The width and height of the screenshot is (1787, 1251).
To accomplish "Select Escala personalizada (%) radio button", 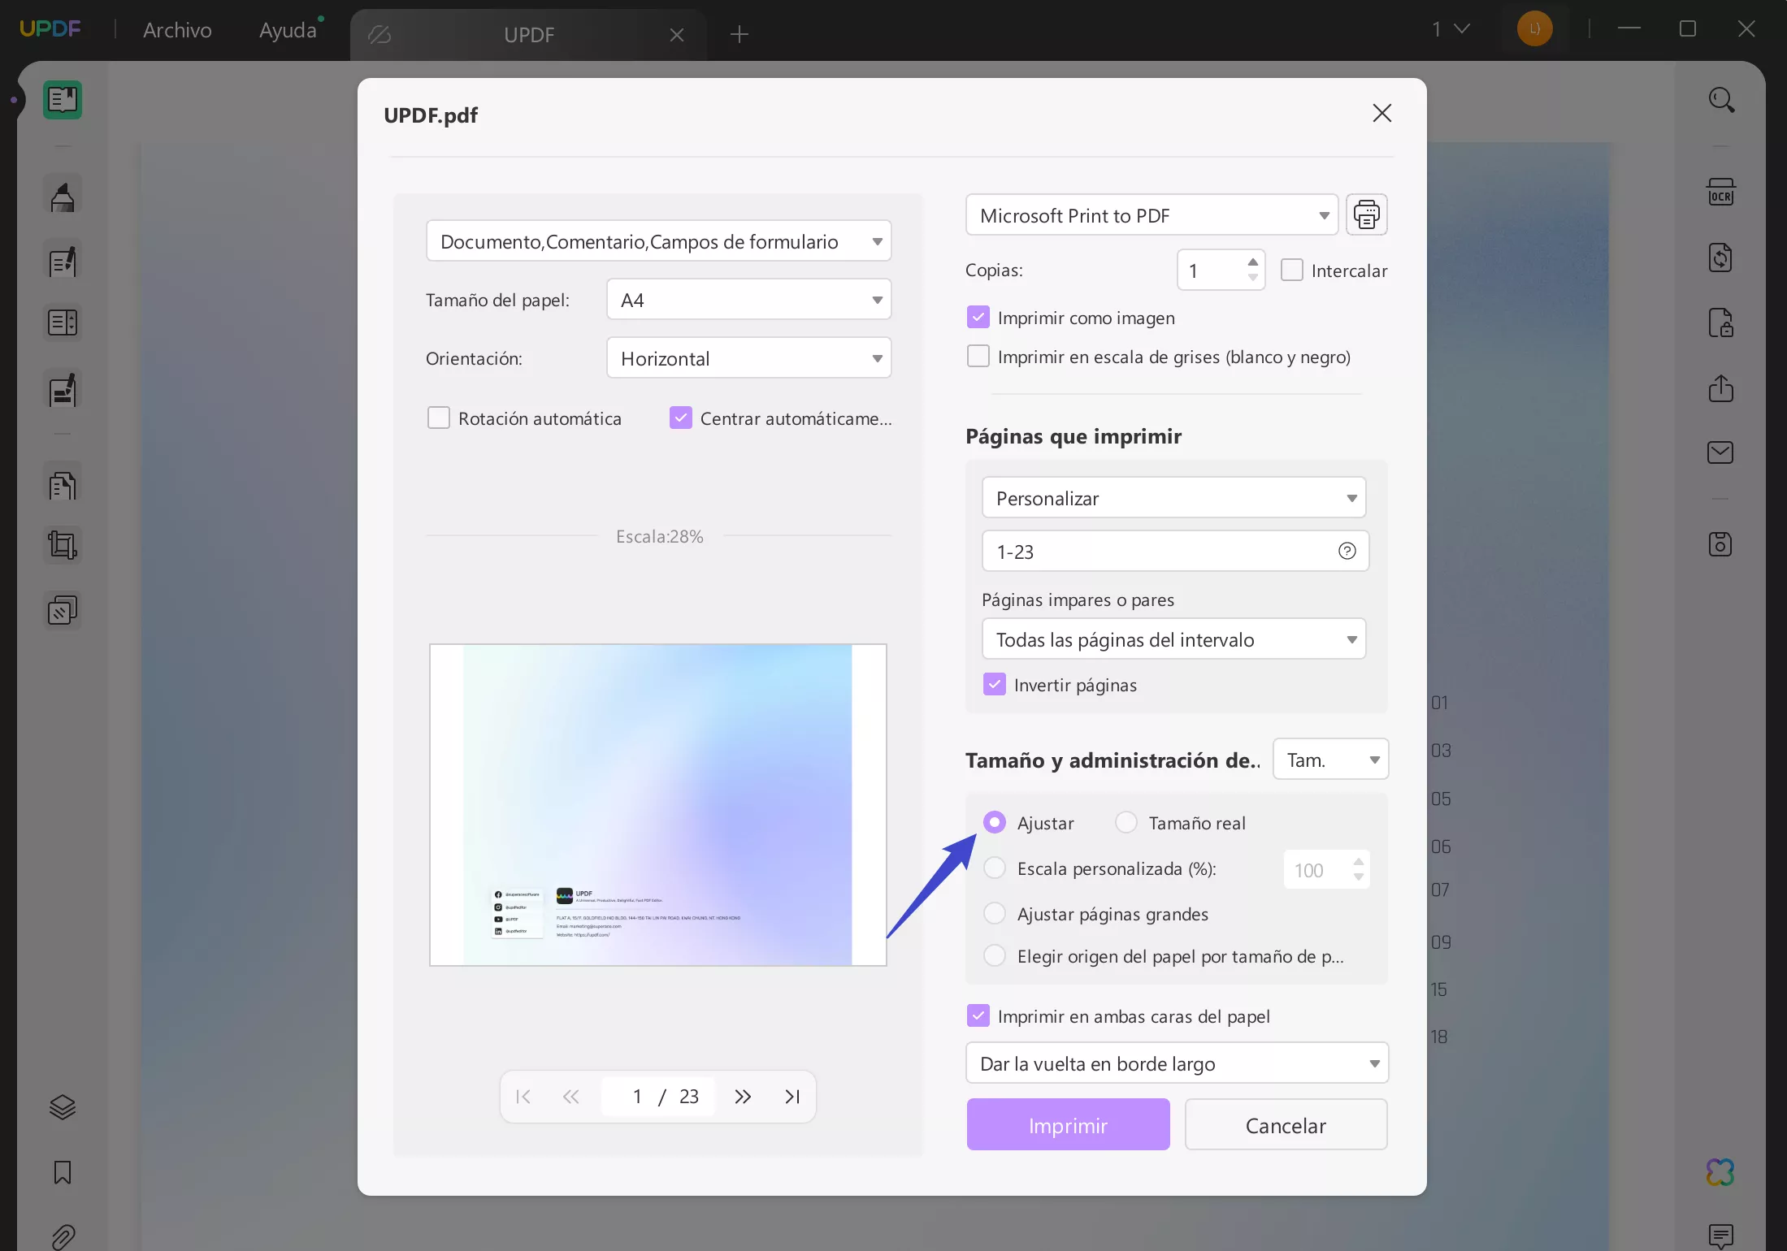I will (995, 868).
